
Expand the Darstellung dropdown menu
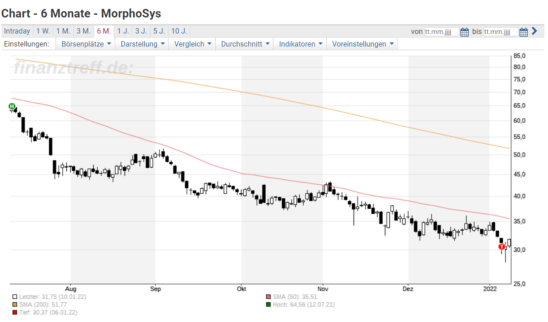click(143, 44)
